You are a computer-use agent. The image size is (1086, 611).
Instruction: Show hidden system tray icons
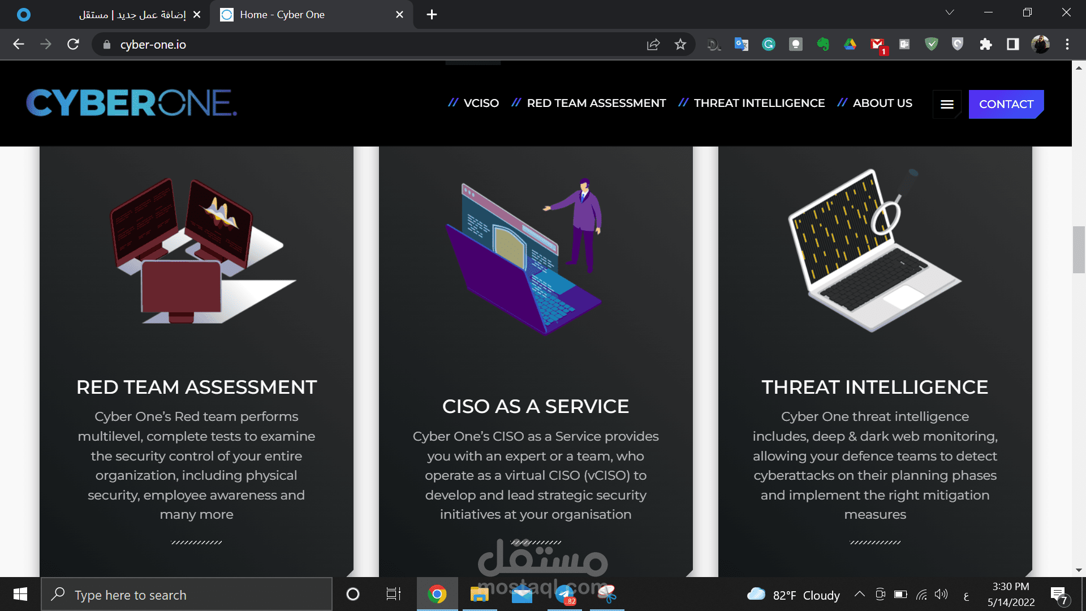tap(859, 594)
